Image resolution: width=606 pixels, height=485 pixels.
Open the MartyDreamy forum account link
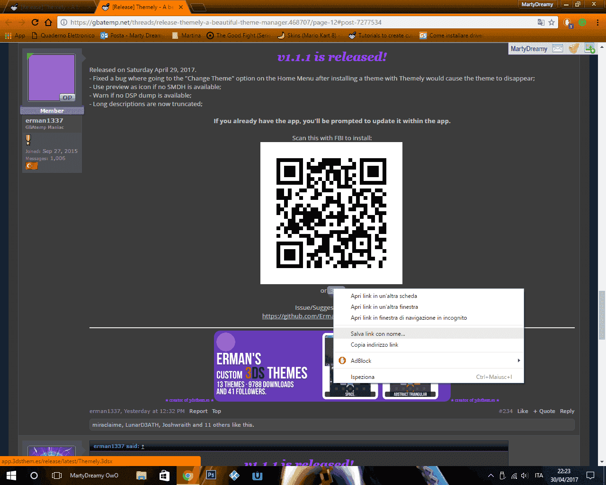529,48
